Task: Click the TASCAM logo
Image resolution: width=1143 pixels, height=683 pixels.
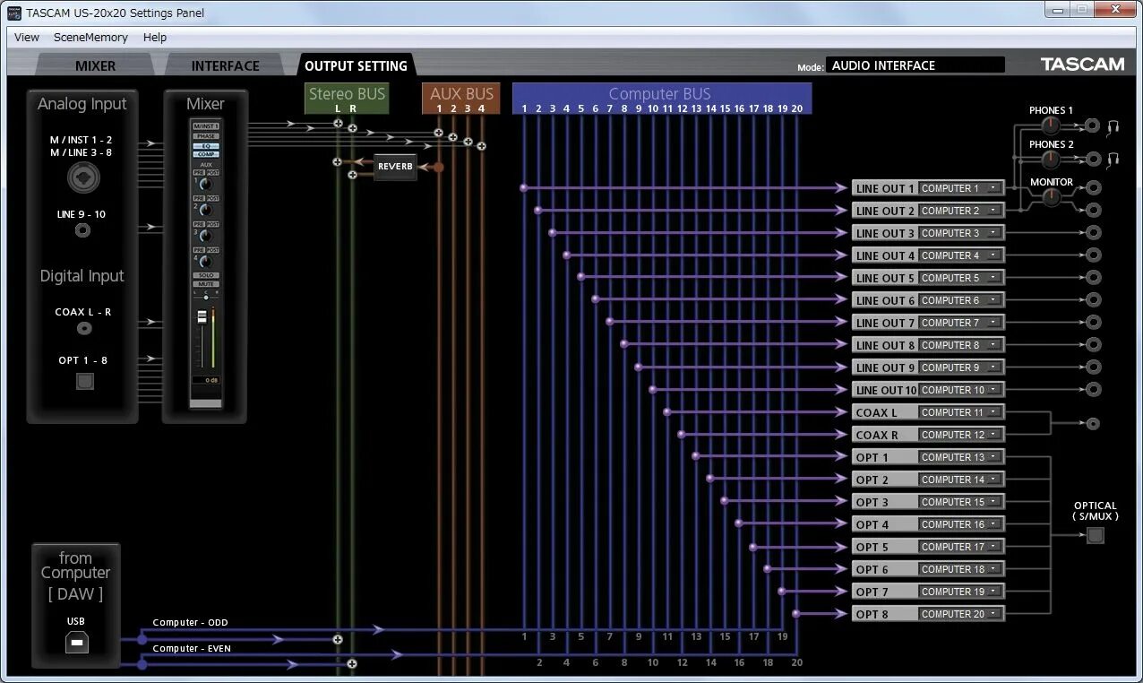Action: pos(1082,65)
